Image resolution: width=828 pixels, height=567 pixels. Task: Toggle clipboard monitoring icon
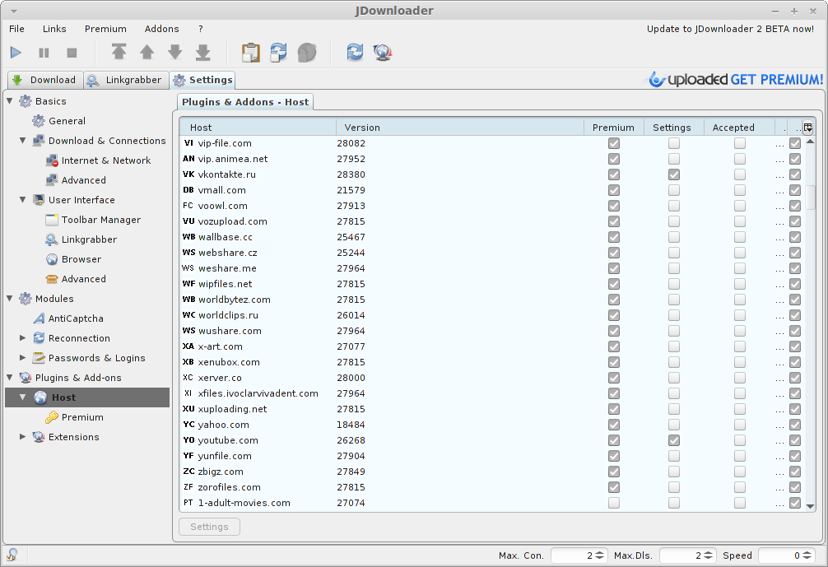(x=251, y=53)
